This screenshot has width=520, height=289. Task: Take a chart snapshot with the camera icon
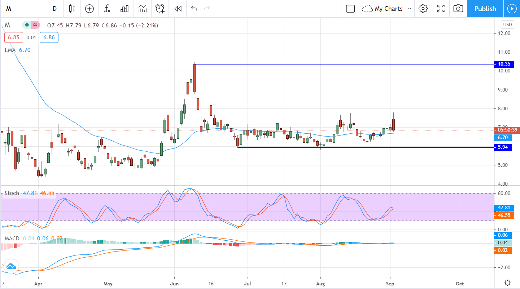(x=458, y=9)
